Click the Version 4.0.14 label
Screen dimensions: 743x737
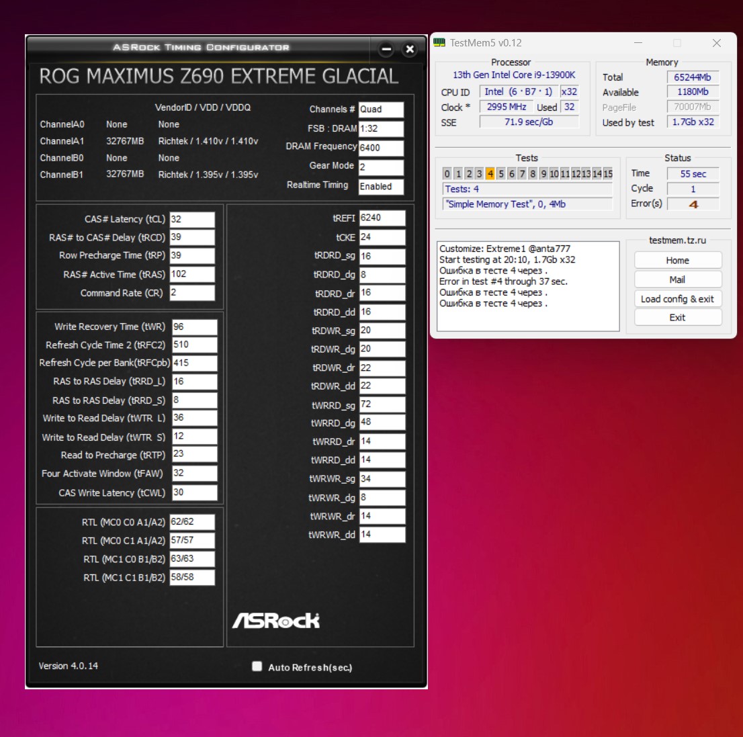pyautogui.click(x=69, y=666)
